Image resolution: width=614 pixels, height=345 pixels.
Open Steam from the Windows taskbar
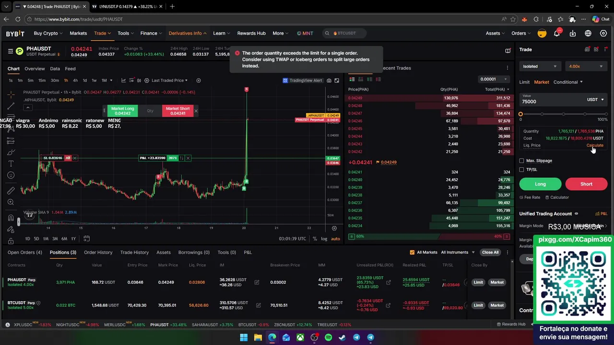click(342, 337)
